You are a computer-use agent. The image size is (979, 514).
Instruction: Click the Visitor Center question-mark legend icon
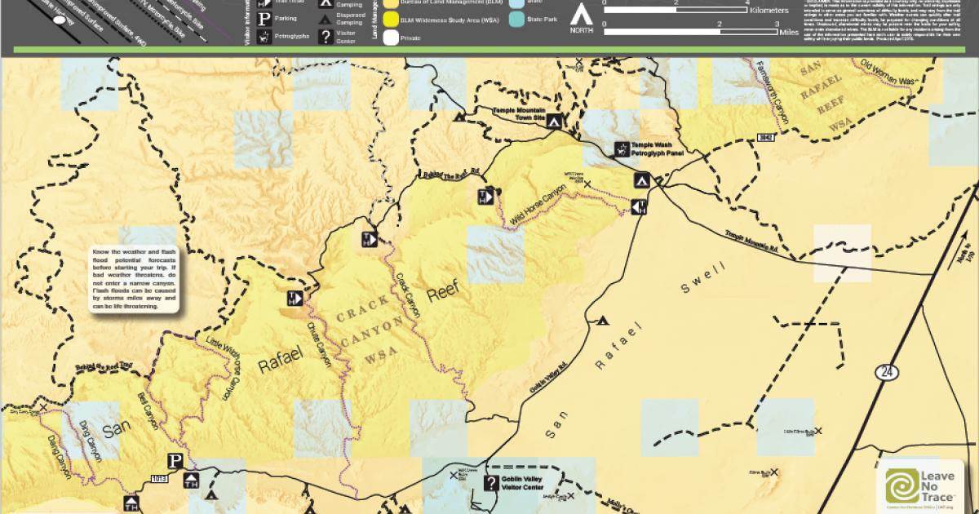326,38
